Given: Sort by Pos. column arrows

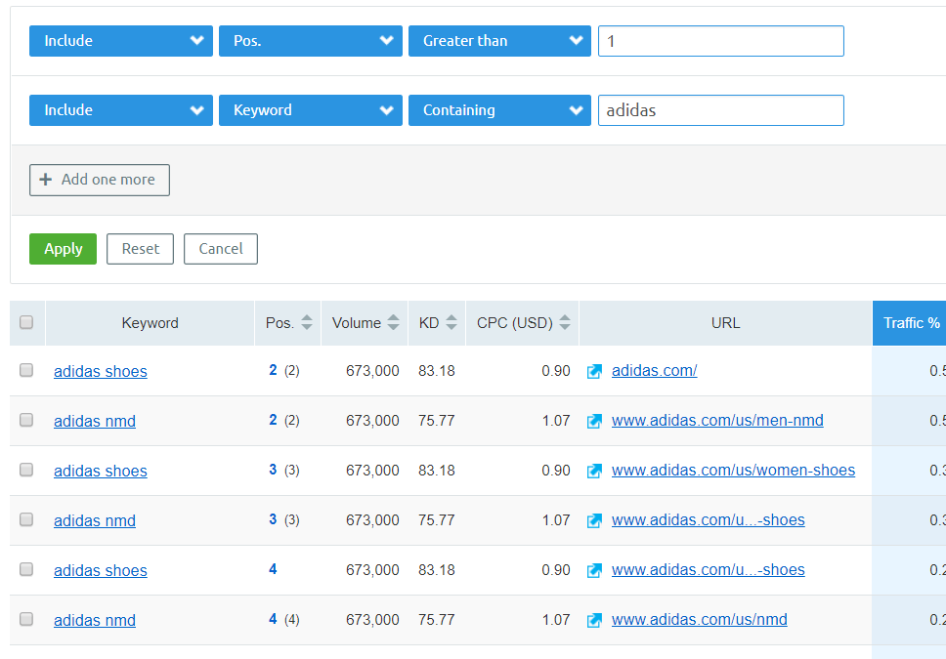Looking at the screenshot, I should pyautogui.click(x=307, y=322).
